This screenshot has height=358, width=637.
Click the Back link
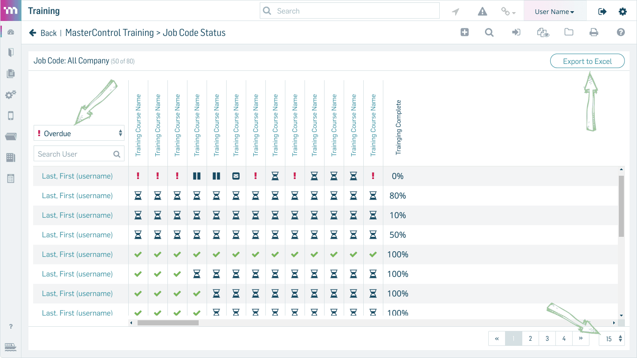pyautogui.click(x=43, y=33)
